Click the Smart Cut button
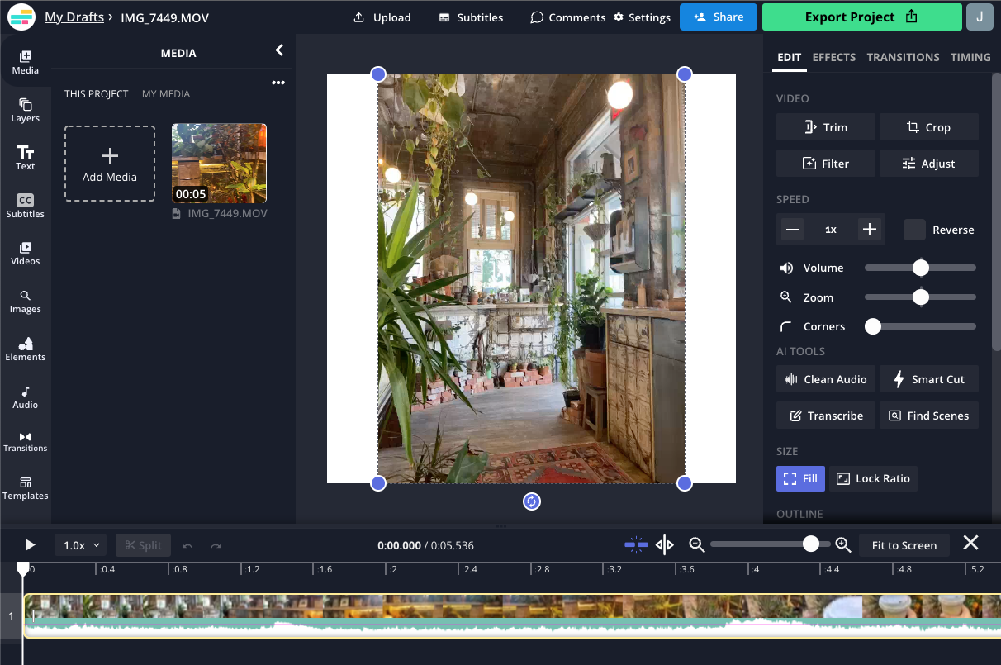 click(x=929, y=379)
